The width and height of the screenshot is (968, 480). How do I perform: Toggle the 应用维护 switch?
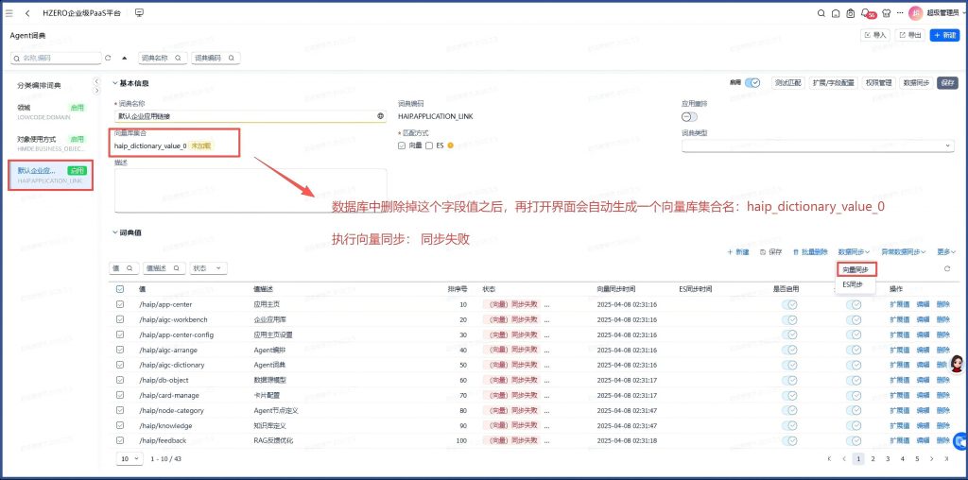click(690, 116)
